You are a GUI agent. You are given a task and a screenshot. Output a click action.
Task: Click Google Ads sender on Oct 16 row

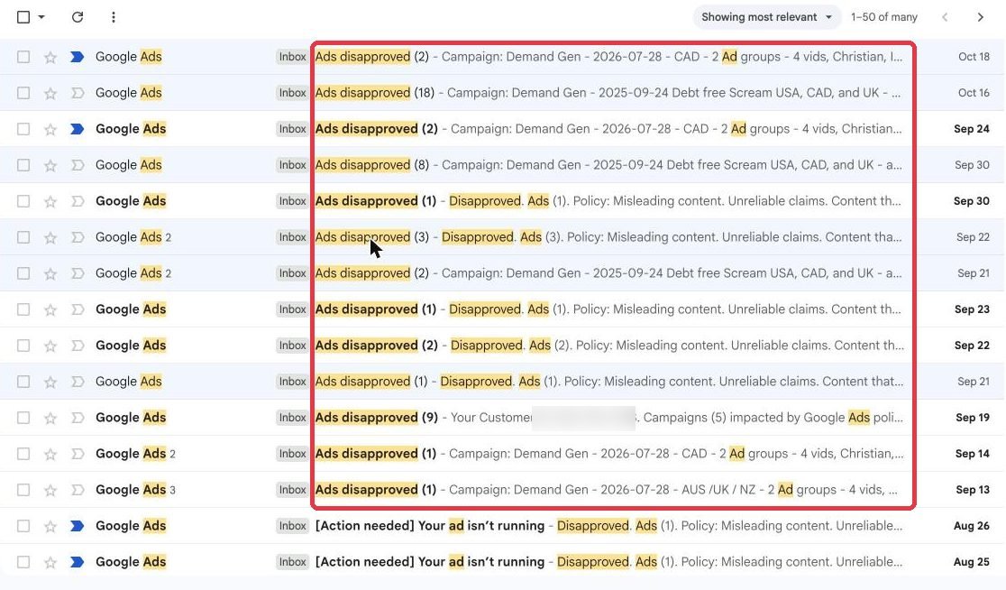[128, 92]
